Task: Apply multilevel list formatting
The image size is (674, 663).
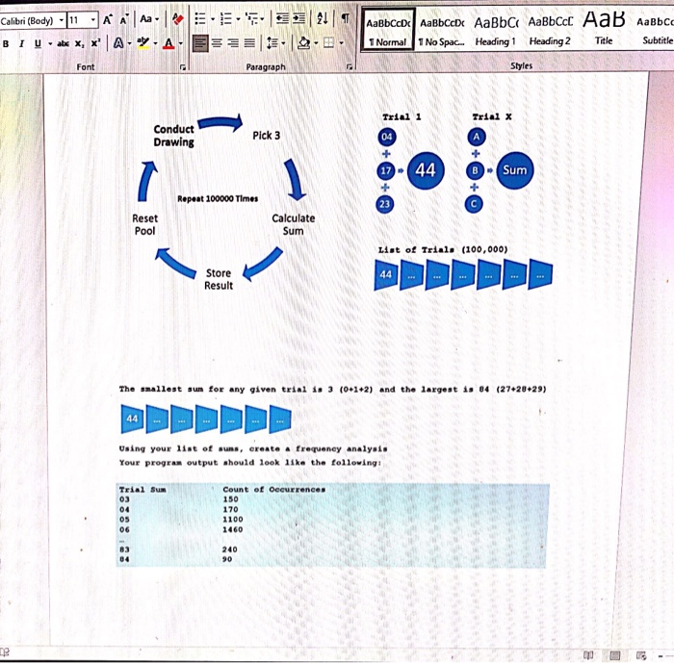Action: 251,18
